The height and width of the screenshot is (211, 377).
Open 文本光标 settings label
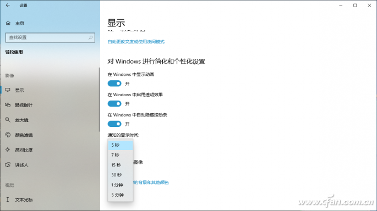24,199
